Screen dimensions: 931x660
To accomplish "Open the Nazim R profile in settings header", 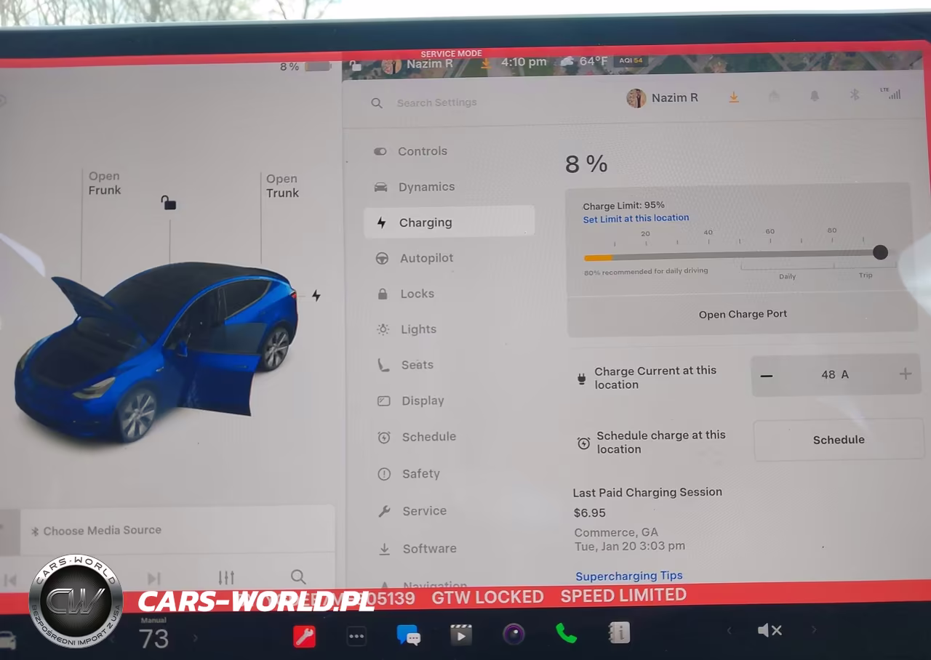I will pyautogui.click(x=663, y=98).
